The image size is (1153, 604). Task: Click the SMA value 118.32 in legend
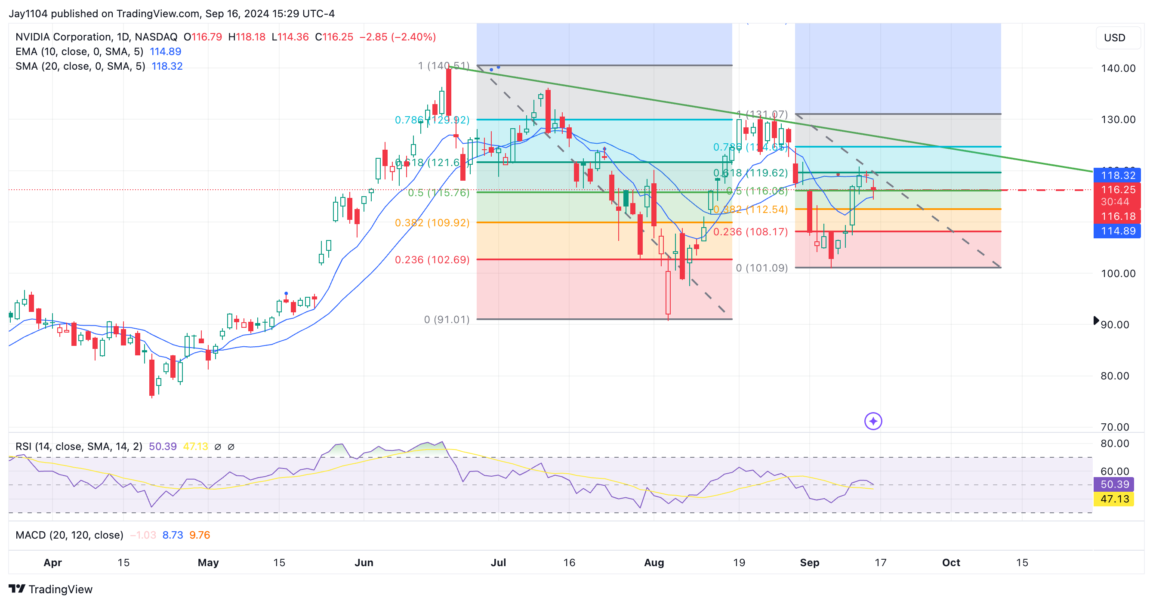point(167,66)
